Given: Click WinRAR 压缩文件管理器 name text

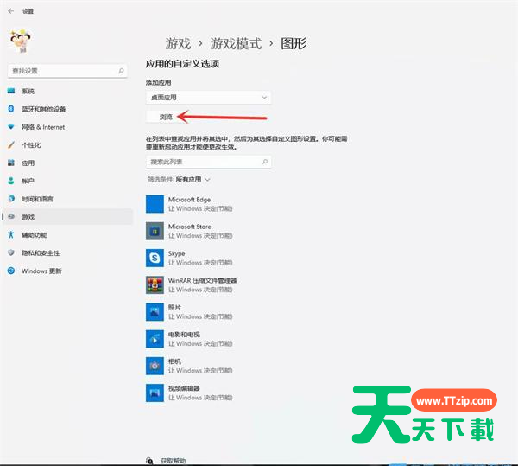Looking at the screenshot, I should (x=203, y=280).
